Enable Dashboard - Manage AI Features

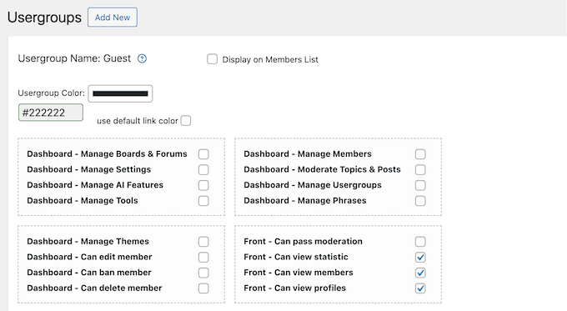[203, 185]
